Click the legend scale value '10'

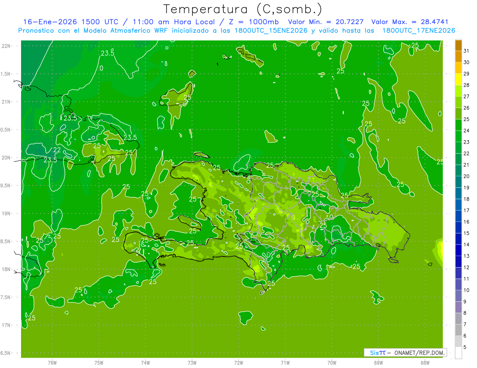467,290
